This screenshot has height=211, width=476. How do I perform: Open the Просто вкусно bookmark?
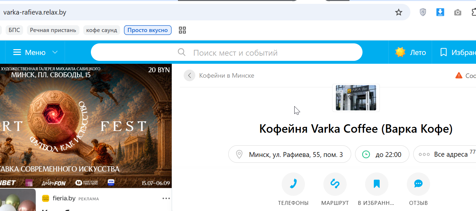click(147, 30)
